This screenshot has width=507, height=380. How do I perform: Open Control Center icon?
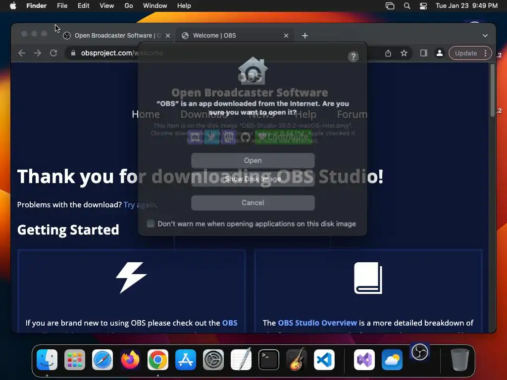click(423, 6)
